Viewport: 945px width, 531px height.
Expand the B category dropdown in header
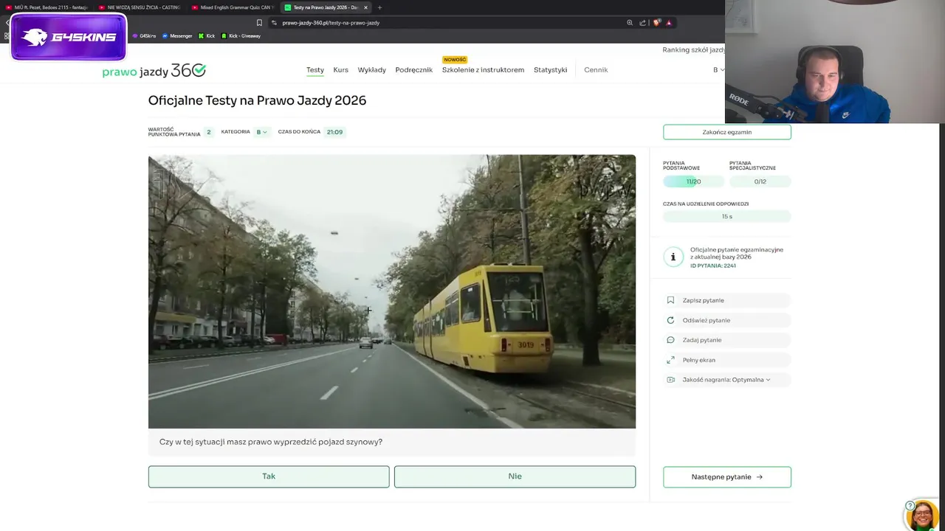tap(718, 70)
